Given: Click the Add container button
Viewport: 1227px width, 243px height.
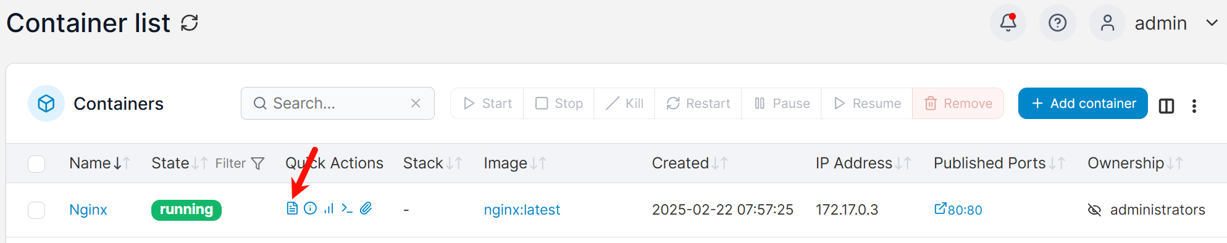Looking at the screenshot, I should [x=1083, y=103].
